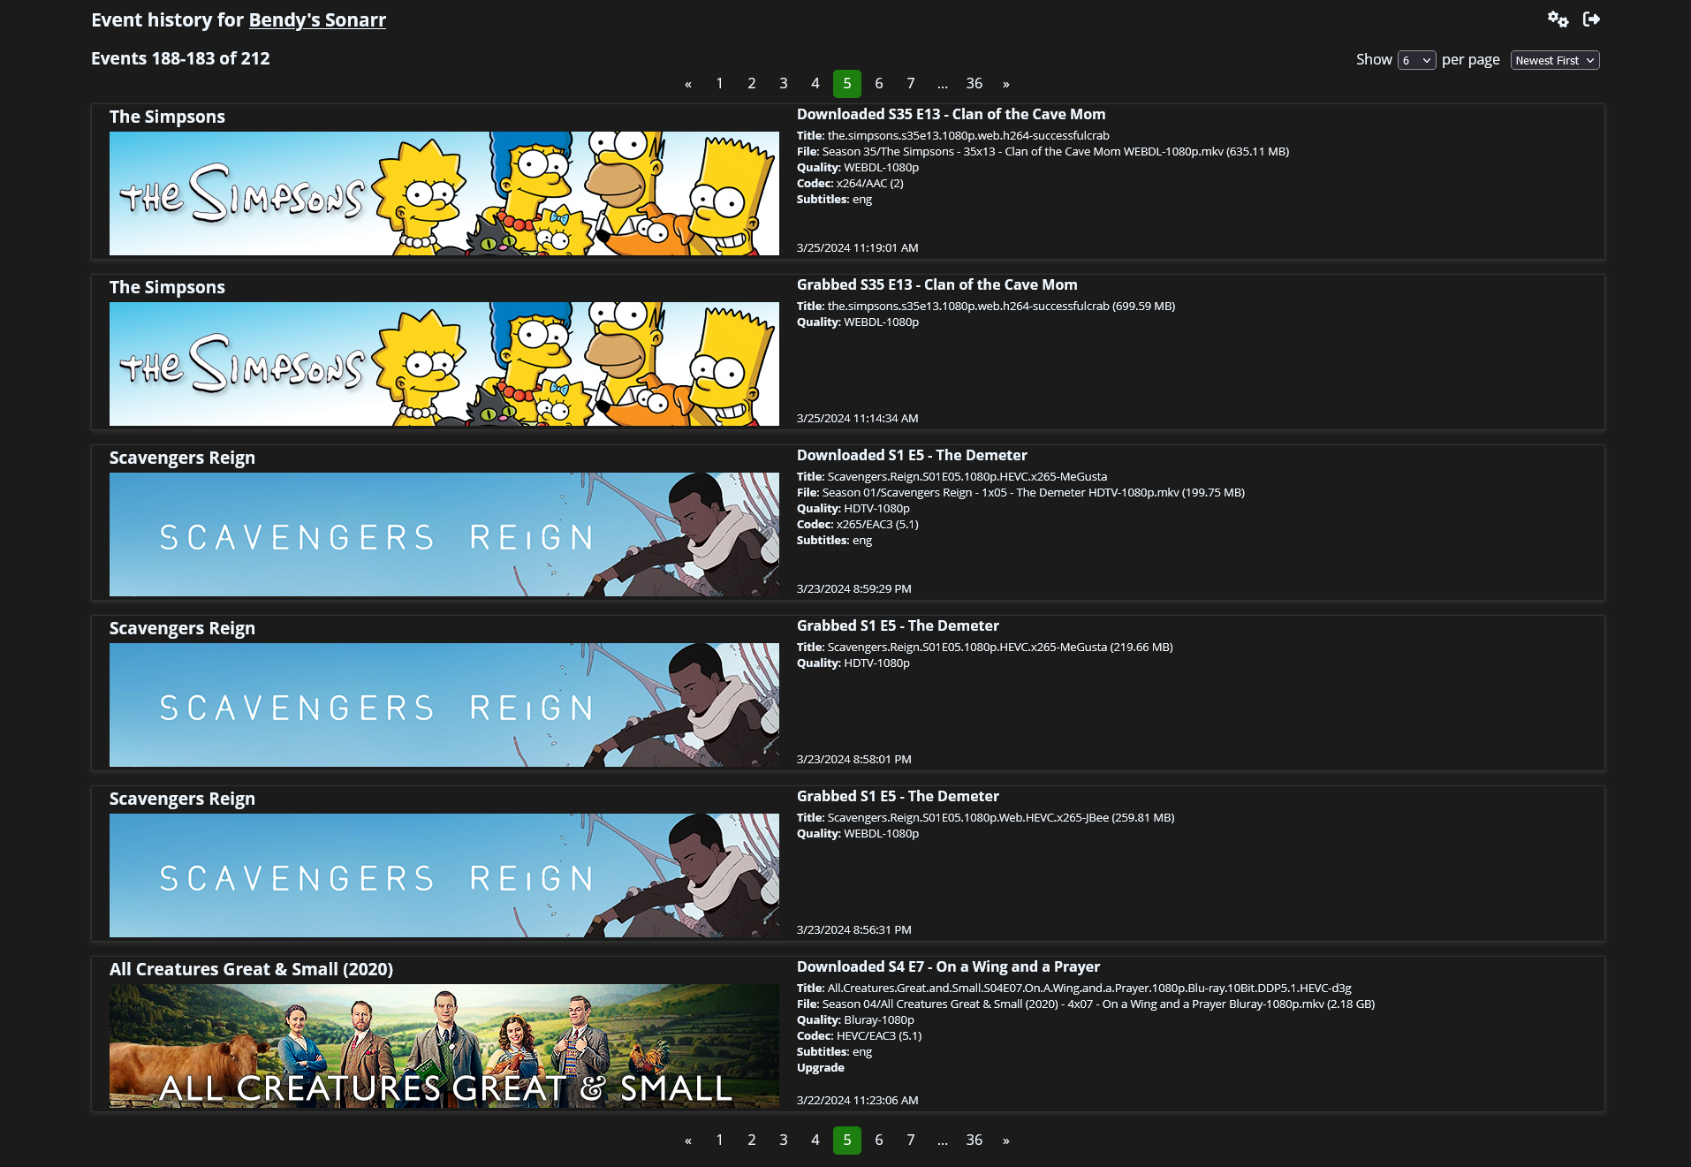
Task: Select page 6 in bottom pagination
Action: click(x=878, y=1140)
